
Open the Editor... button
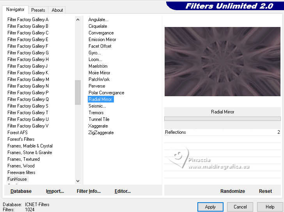pyautogui.click(x=122, y=191)
